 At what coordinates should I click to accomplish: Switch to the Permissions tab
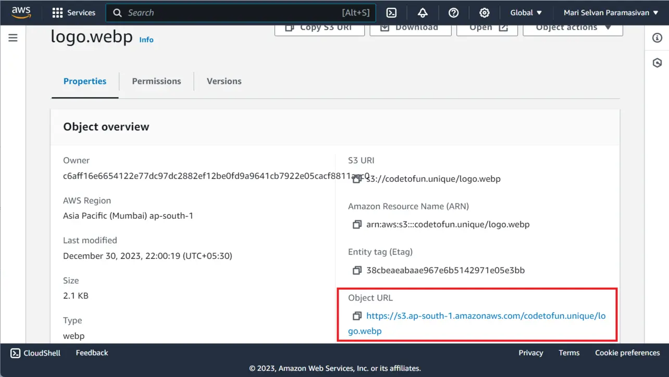156,81
